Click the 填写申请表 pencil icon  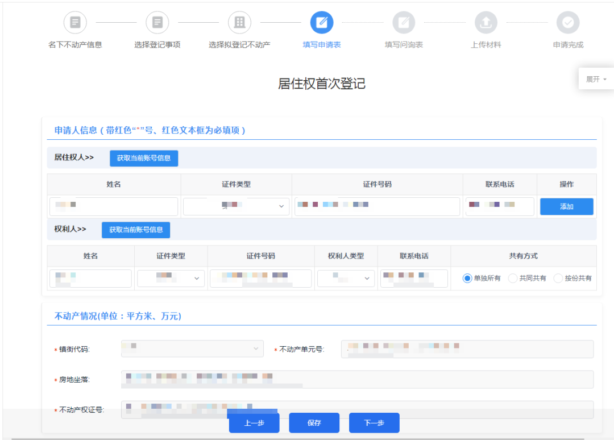[321, 22]
